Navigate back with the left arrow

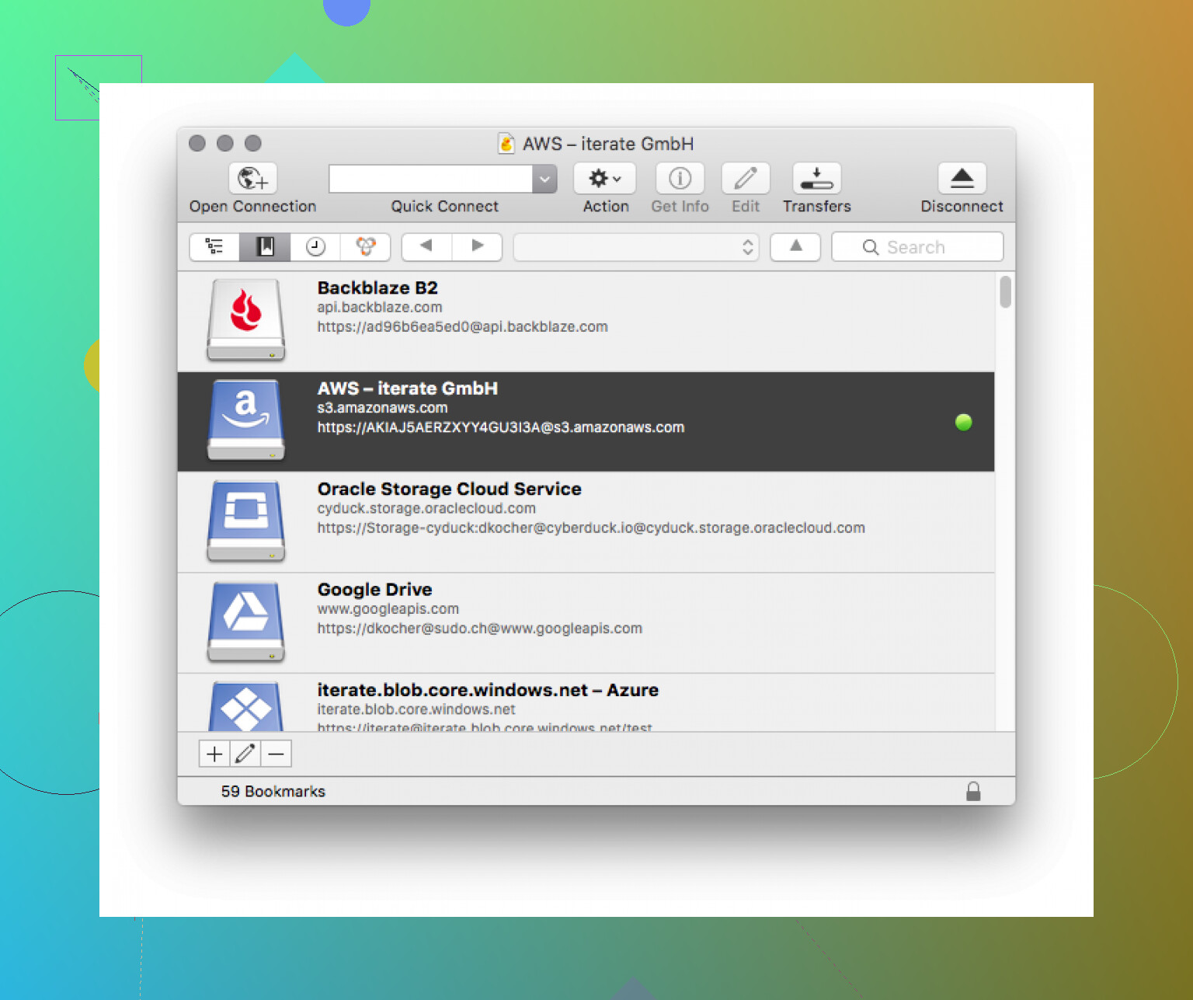(426, 246)
